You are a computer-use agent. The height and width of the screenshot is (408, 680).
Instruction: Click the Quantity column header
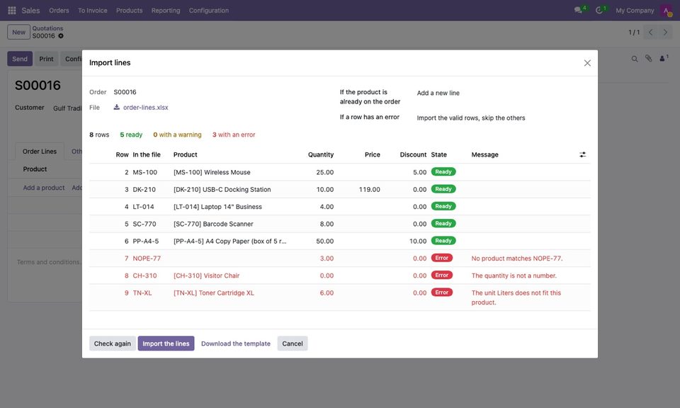tap(321, 155)
